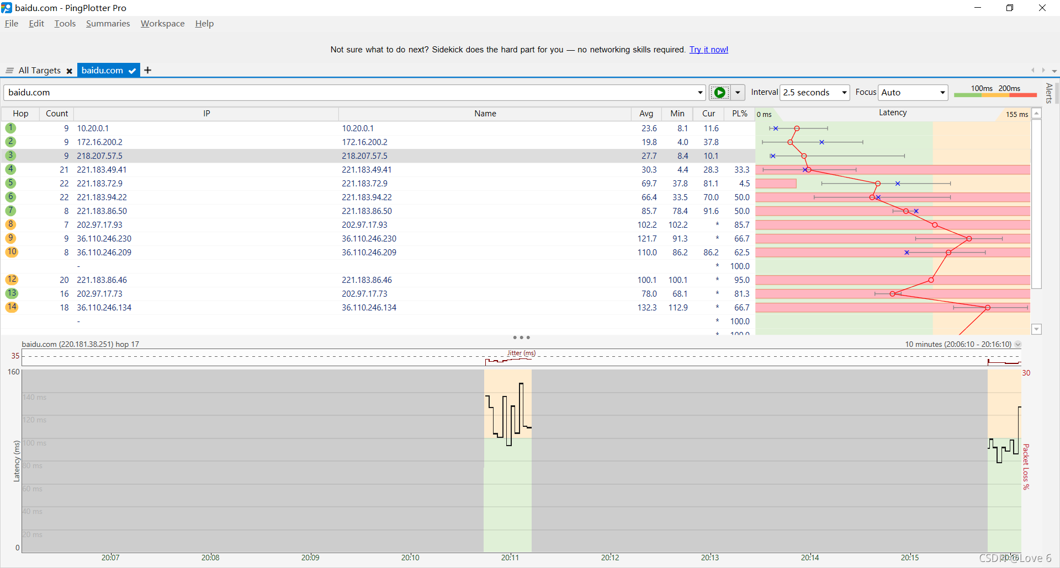Click the PL% column header
Image resolution: width=1060 pixels, height=568 pixels.
click(x=739, y=114)
